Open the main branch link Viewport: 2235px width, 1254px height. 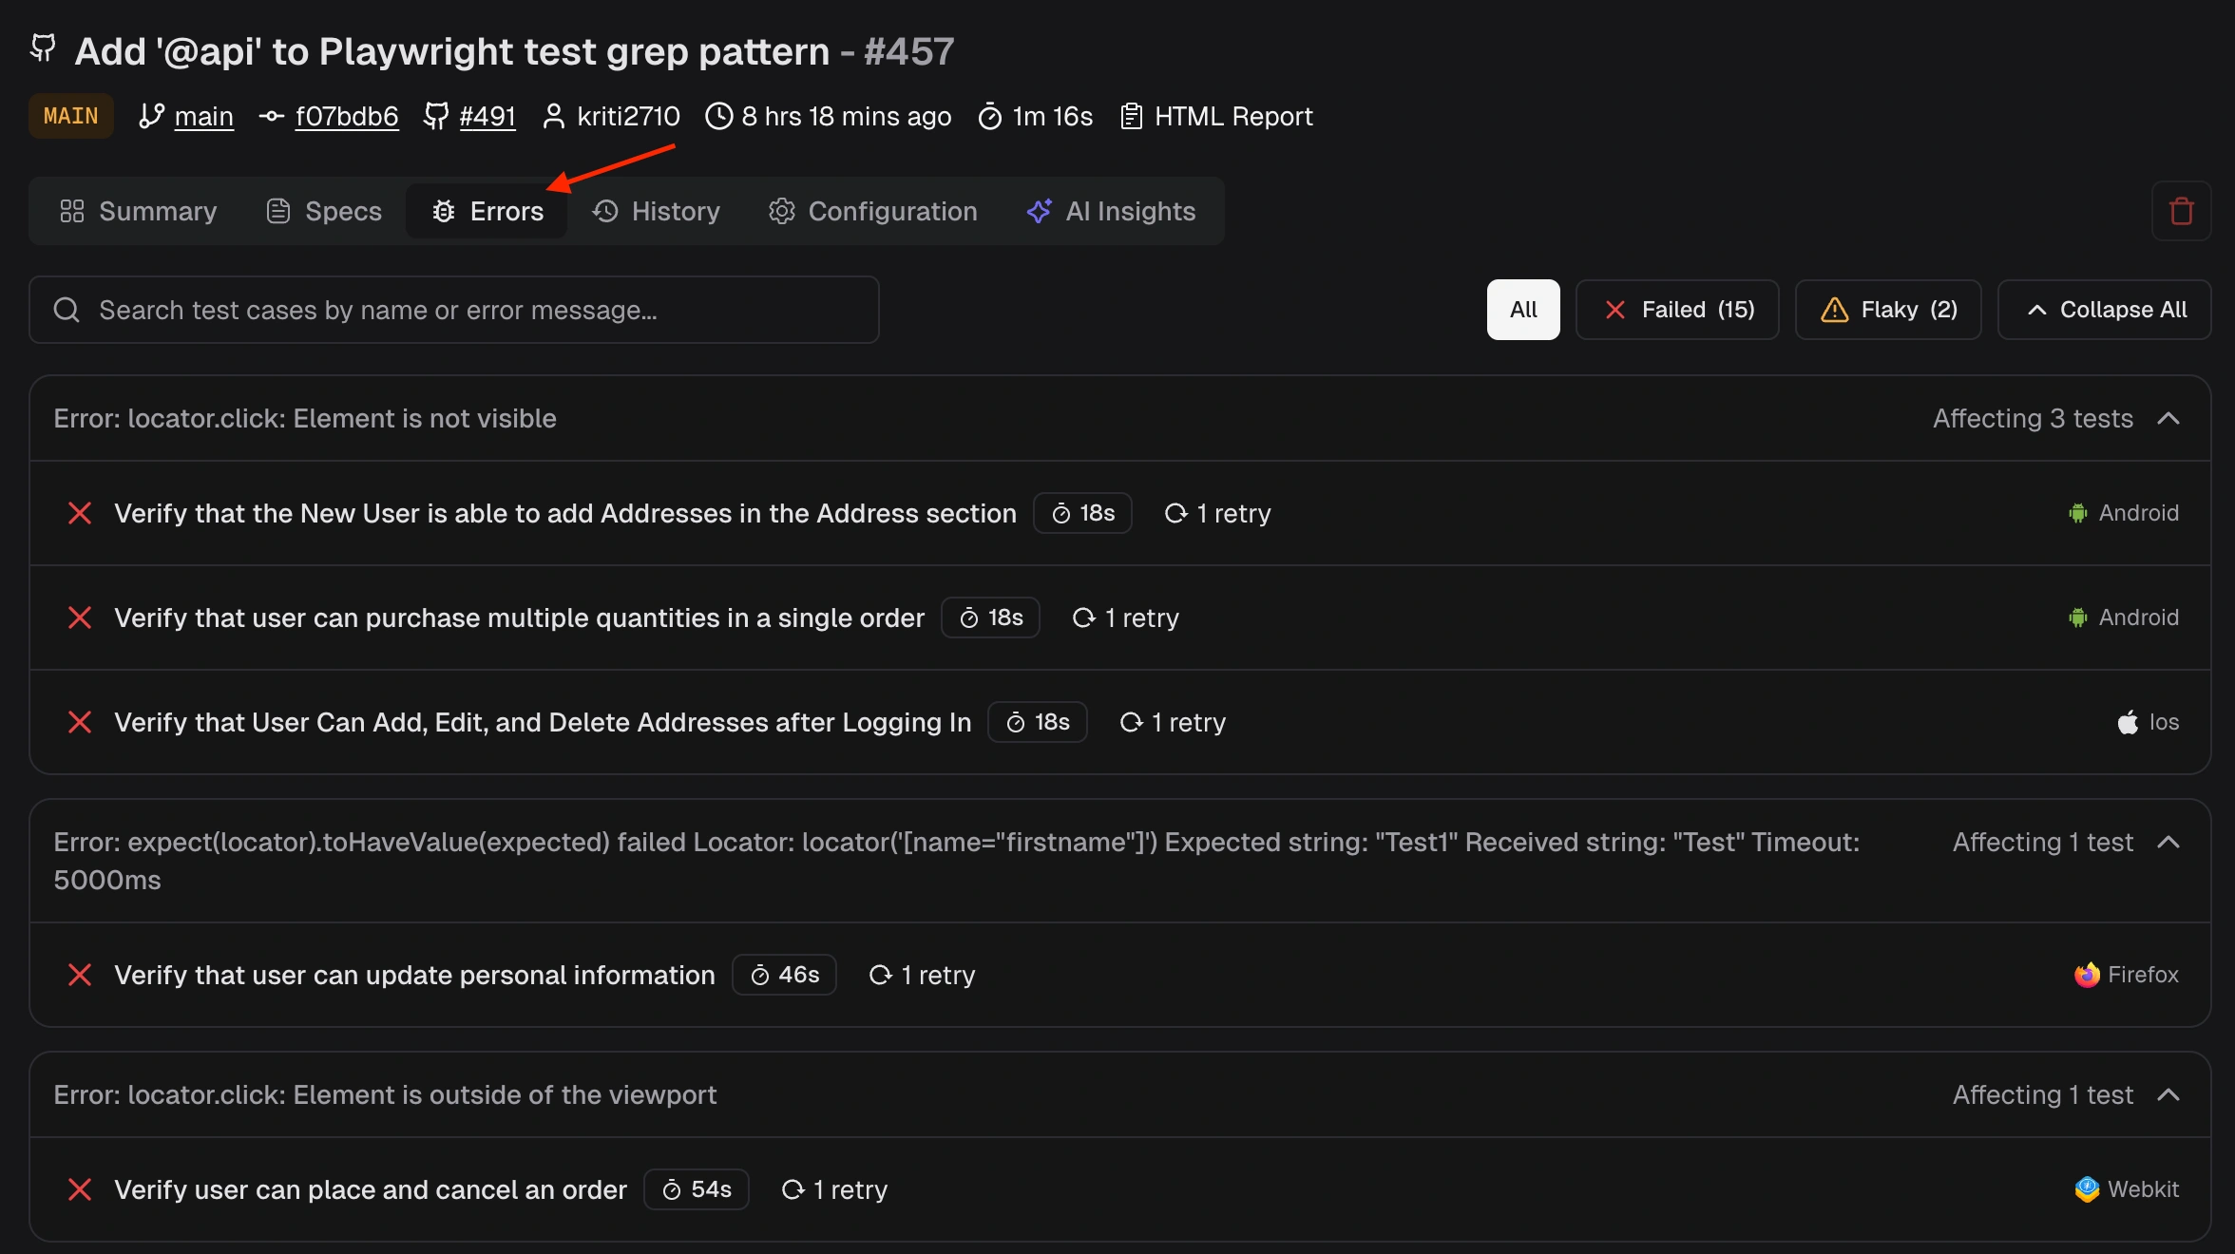202,116
